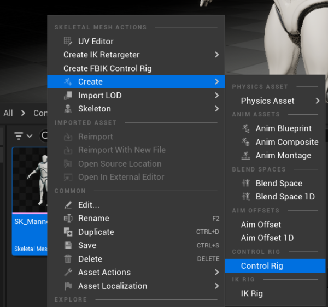This screenshot has height=307, width=328.
Task: Expand the Create IK Retargeter submenu arrow
Action: pos(216,55)
